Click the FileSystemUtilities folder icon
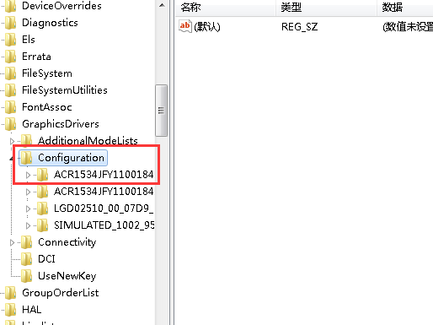The width and height of the screenshot is (433, 325). [x=11, y=90]
